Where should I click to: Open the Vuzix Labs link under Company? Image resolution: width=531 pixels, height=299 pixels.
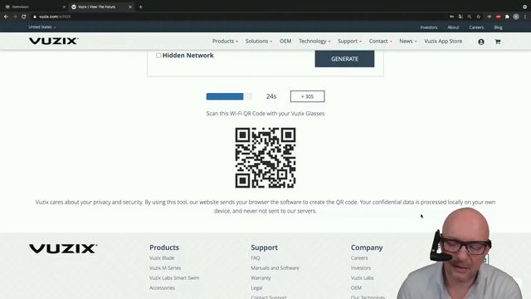[362, 277]
